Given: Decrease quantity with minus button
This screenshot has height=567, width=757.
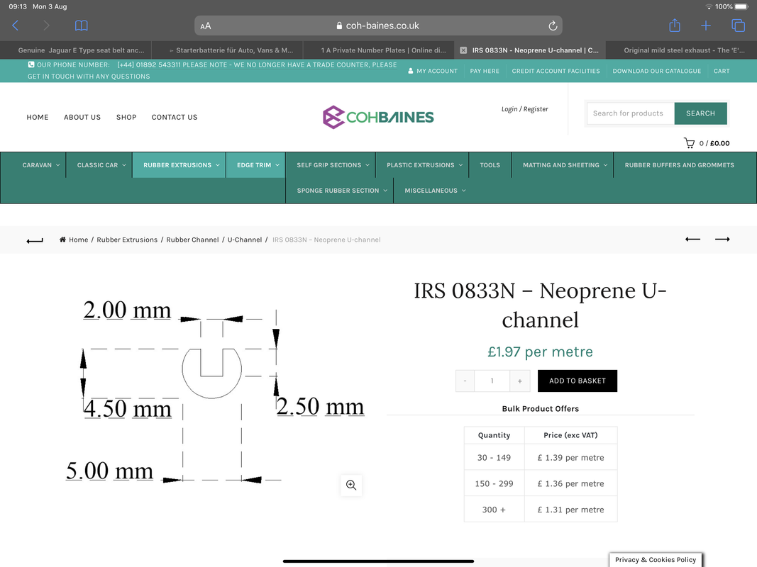Looking at the screenshot, I should tap(465, 381).
